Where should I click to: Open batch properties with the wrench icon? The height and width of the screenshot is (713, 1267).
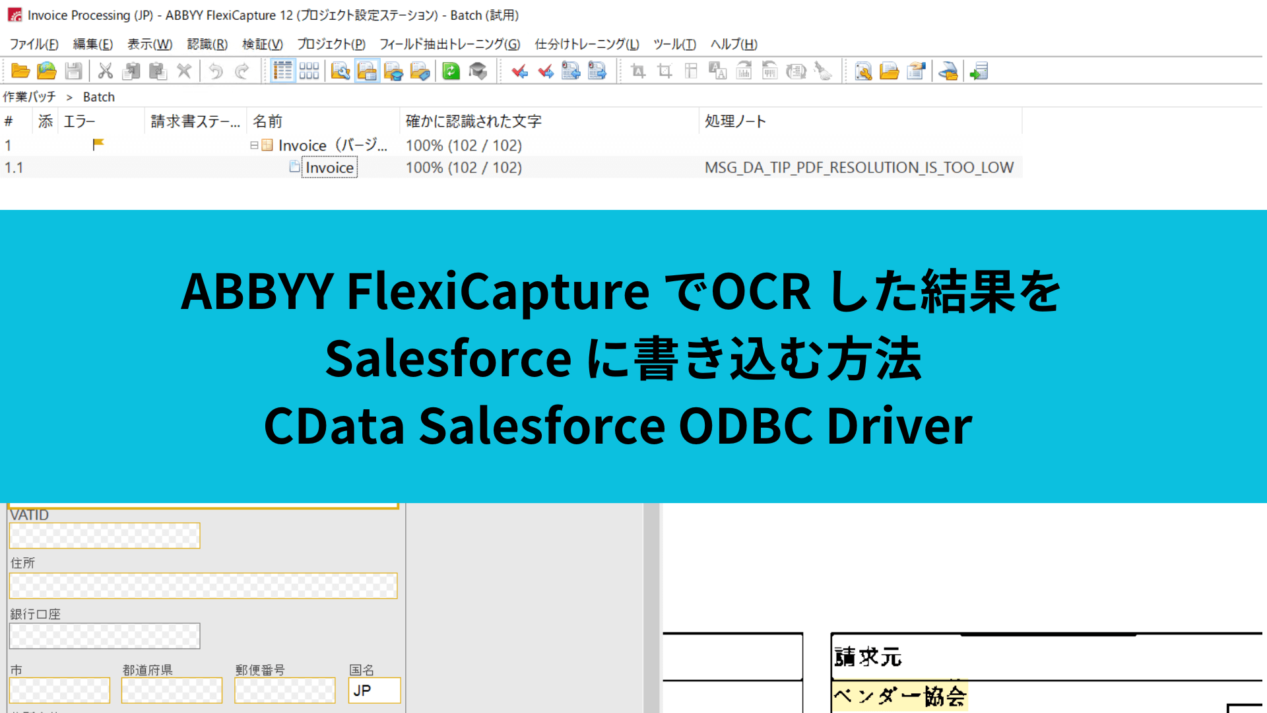coord(341,71)
